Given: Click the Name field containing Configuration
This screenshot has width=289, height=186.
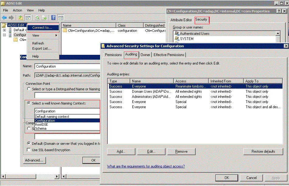Looking at the screenshot, I should point(68,66).
